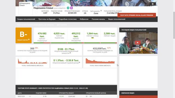Click 433,058Тыс. views last 30 days

click(x=100, y=48)
